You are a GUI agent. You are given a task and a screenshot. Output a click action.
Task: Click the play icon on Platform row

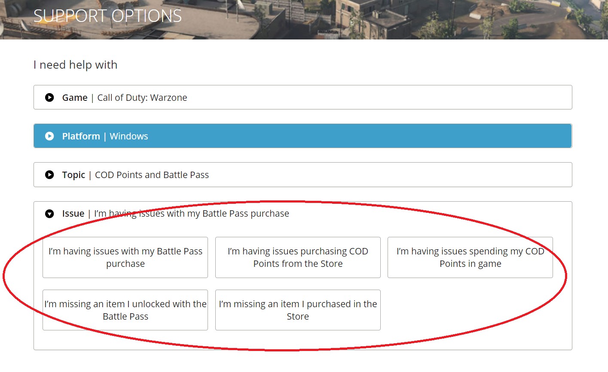pyautogui.click(x=49, y=136)
